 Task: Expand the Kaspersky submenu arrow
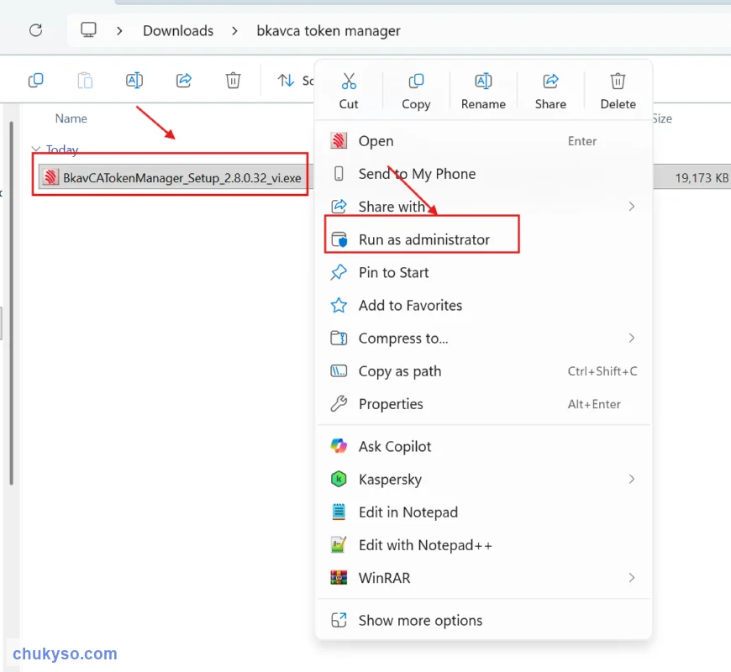tap(632, 479)
